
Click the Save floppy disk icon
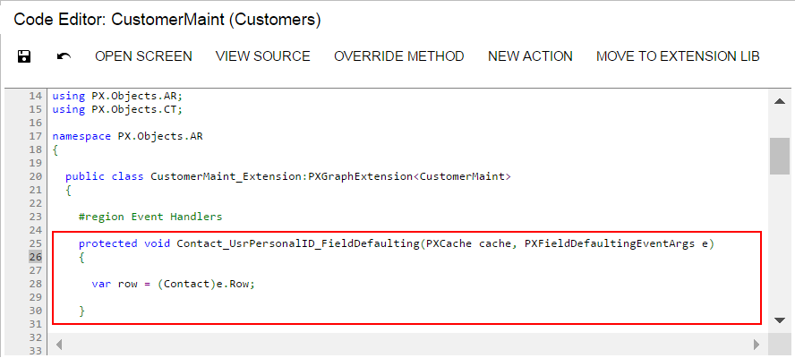tap(24, 56)
